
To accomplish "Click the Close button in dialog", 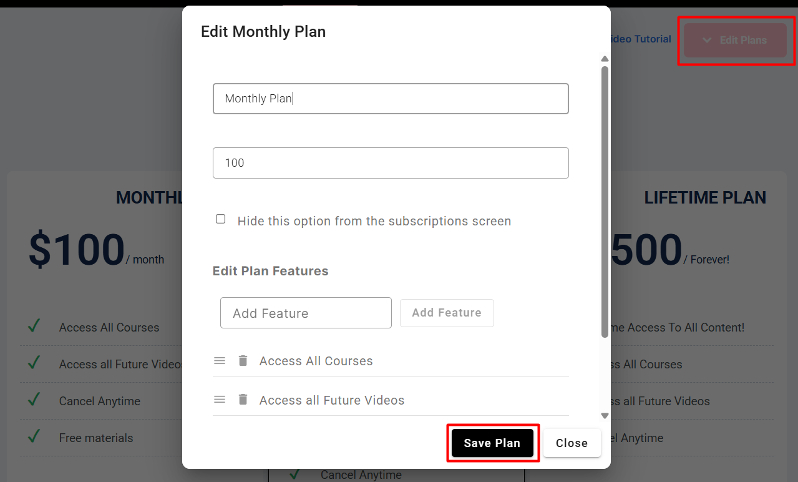I will pos(572,443).
